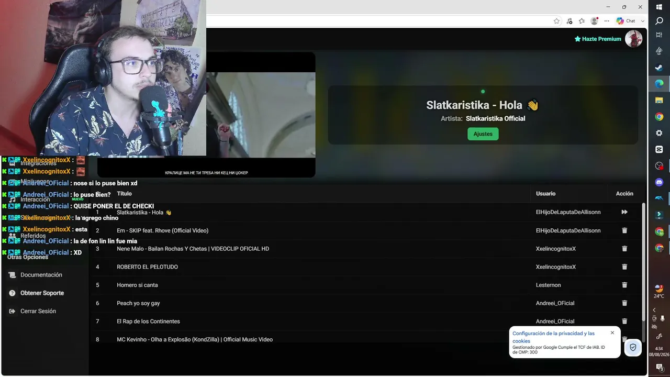Open Windows Task View

click(659, 35)
